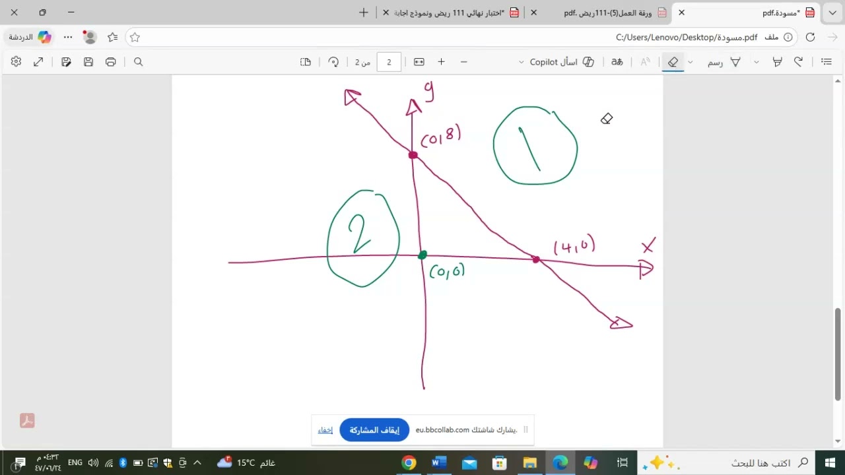Click the hide (إخفاء) link
The width and height of the screenshot is (845, 475).
(x=325, y=430)
